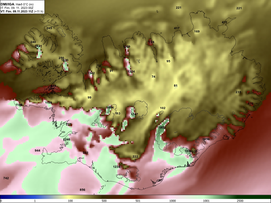The image size is (271, 203).
Task: Click the 417 value on the map
Action: [x=177, y=28]
